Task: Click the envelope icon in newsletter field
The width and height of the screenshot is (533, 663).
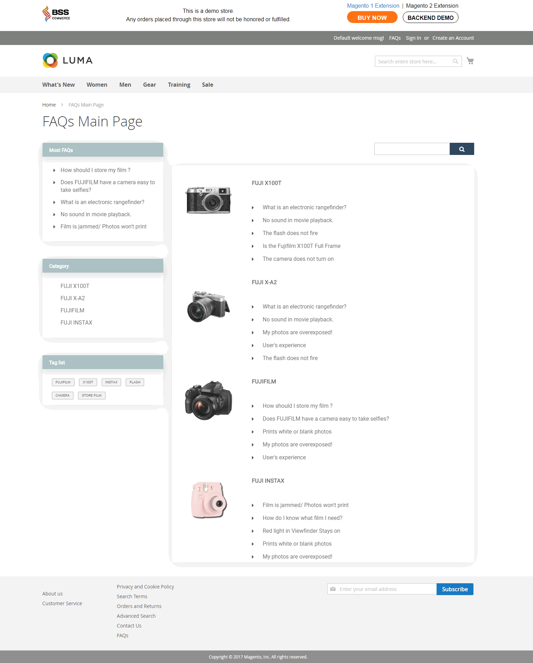Action: (333, 589)
